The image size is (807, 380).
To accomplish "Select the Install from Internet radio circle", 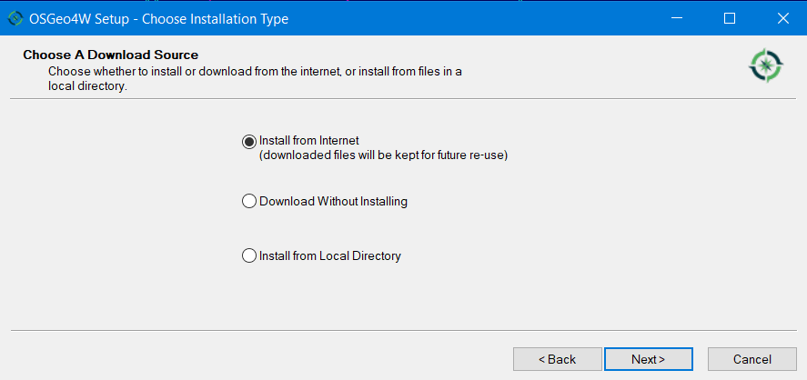I will [249, 141].
